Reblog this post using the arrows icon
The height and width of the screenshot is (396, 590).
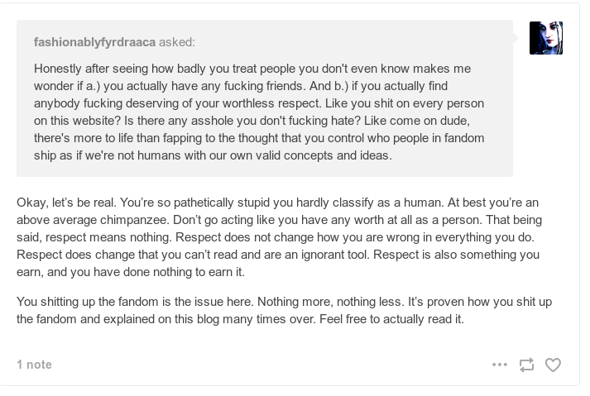pos(526,365)
